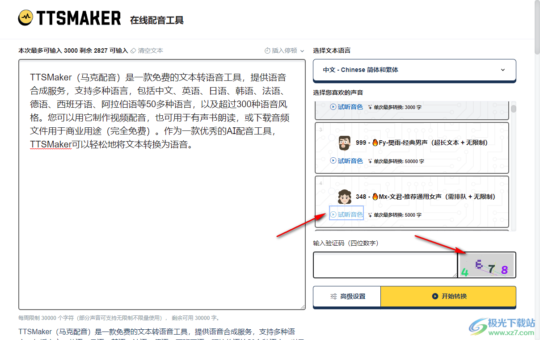Select voice 348 Mx-文君 通用女声

coord(412,201)
